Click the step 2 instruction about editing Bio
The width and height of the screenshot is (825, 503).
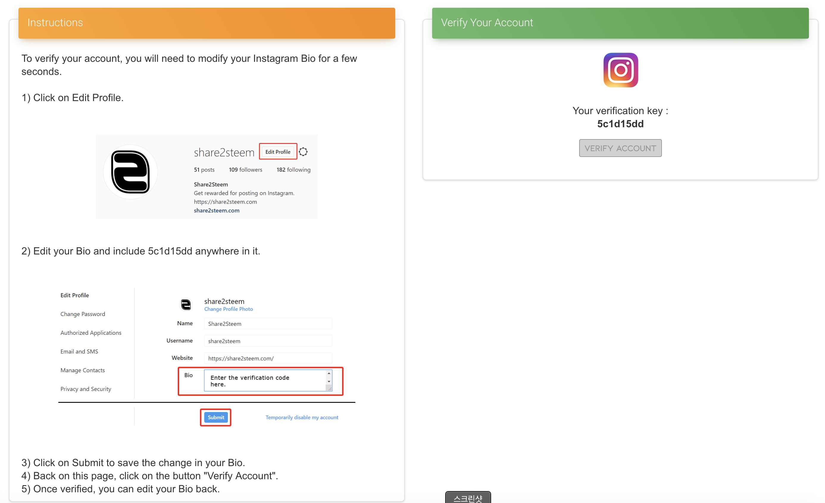pos(140,251)
